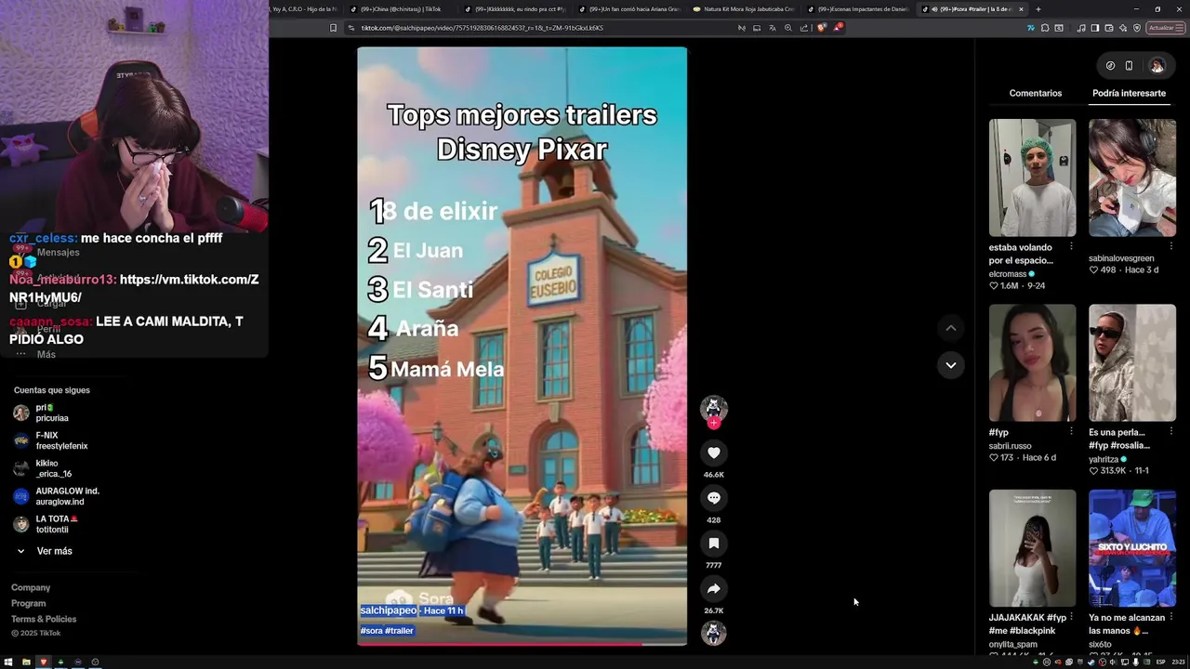Open the creator's avatar above the like button
The height and width of the screenshot is (669, 1190).
tap(713, 407)
